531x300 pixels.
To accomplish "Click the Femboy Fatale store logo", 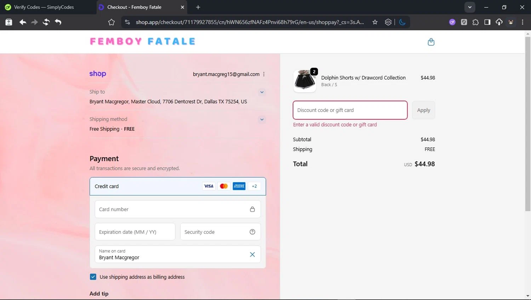I will (x=143, y=41).
